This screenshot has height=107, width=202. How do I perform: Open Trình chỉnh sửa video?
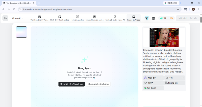pos(94,18)
